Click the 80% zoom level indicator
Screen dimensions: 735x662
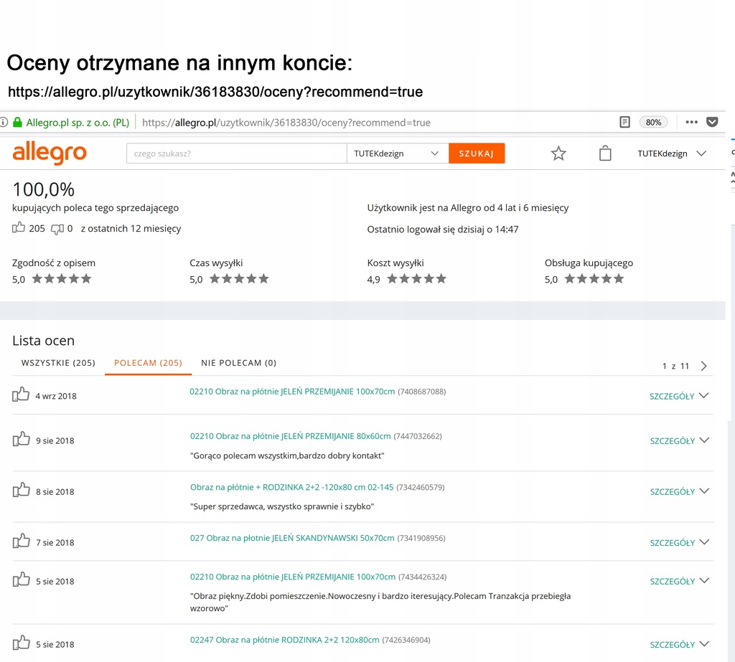653,122
